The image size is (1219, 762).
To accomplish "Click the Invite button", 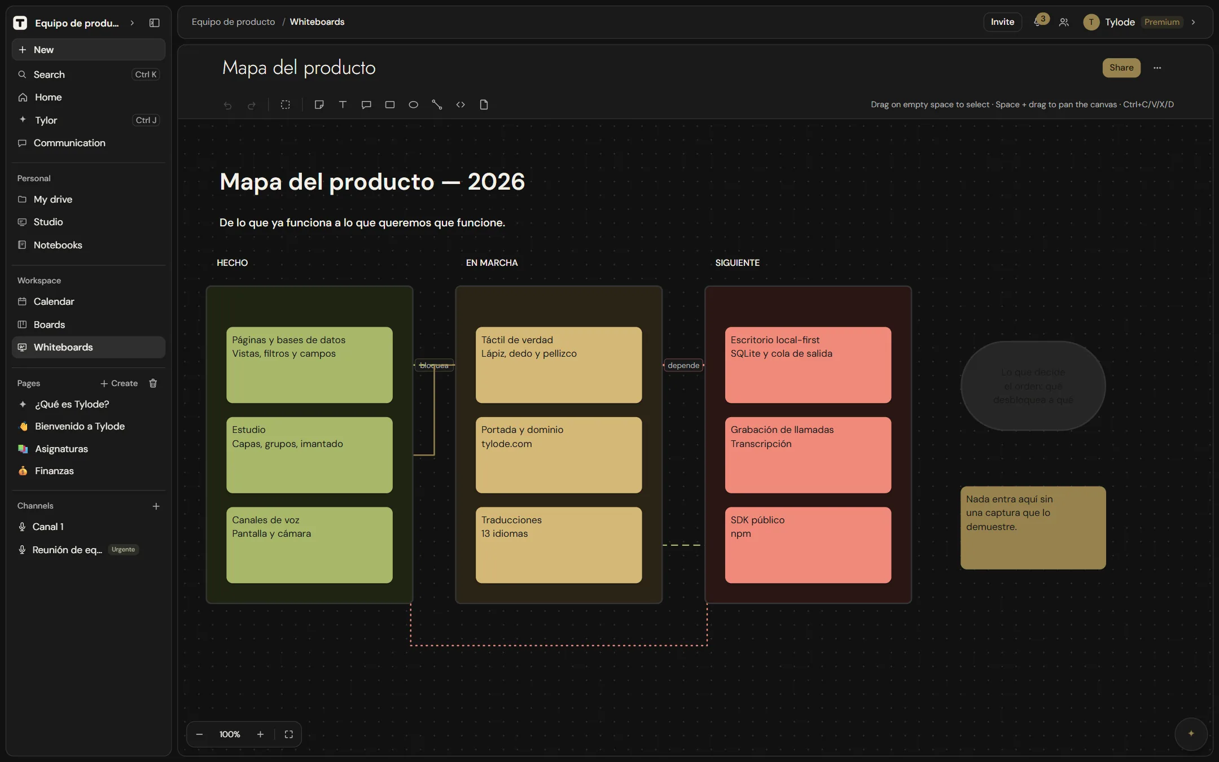I will tap(1002, 22).
